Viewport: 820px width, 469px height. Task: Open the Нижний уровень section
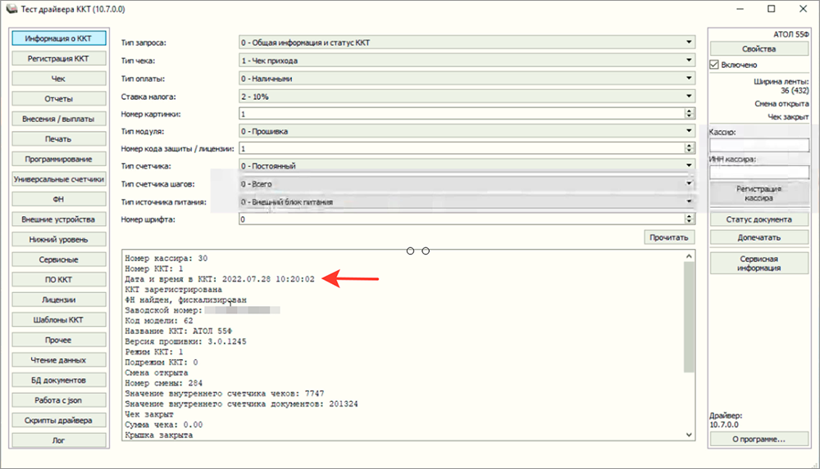[x=58, y=240]
